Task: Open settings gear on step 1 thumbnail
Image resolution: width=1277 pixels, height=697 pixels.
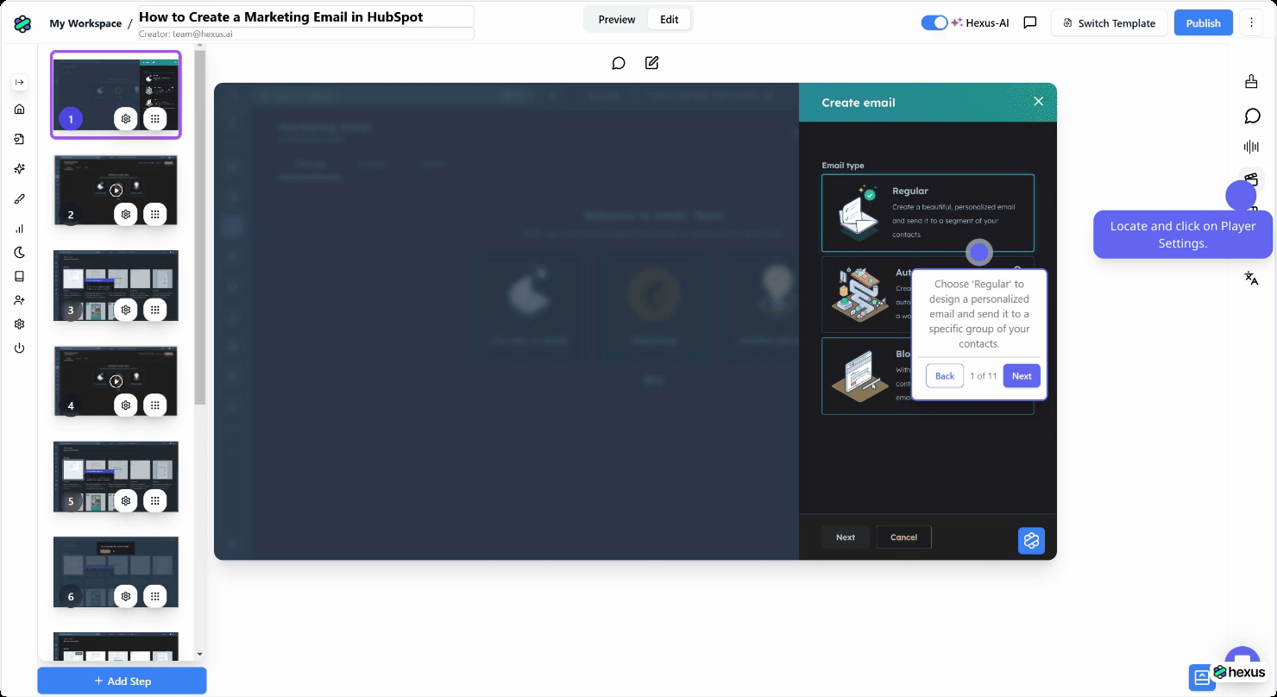Action: pyautogui.click(x=126, y=119)
